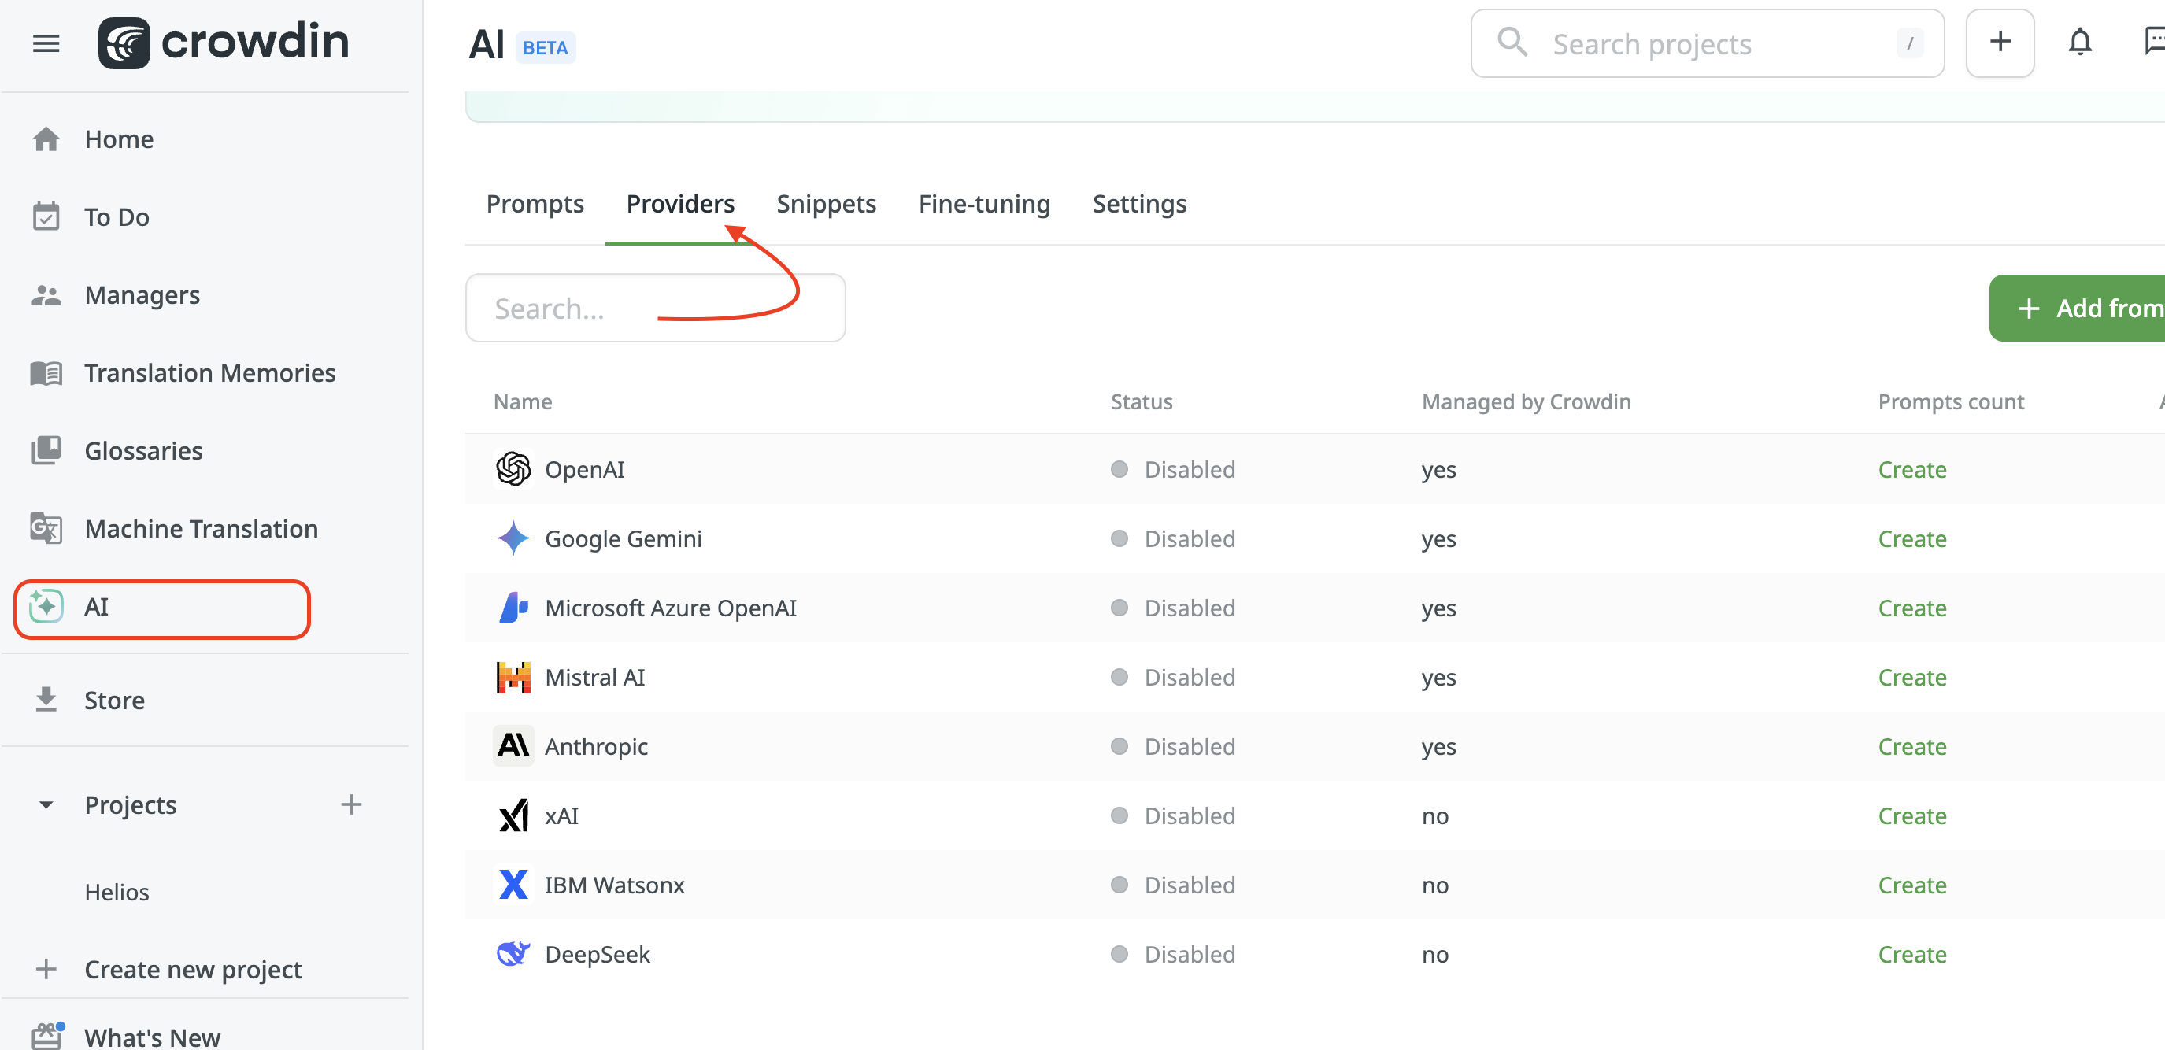Focus the providers Search field
Screen dimensions: 2165x1050
pyautogui.click(x=655, y=309)
